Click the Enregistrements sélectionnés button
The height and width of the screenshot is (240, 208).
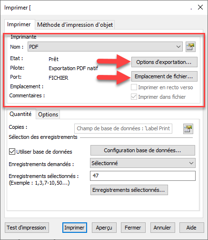pos(129,190)
